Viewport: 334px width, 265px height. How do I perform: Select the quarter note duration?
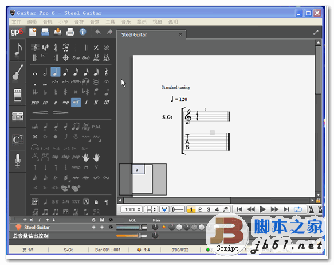point(56,72)
